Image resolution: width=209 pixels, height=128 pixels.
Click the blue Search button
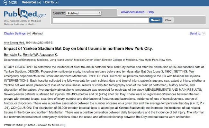pyautogui.click(x=156, y=20)
